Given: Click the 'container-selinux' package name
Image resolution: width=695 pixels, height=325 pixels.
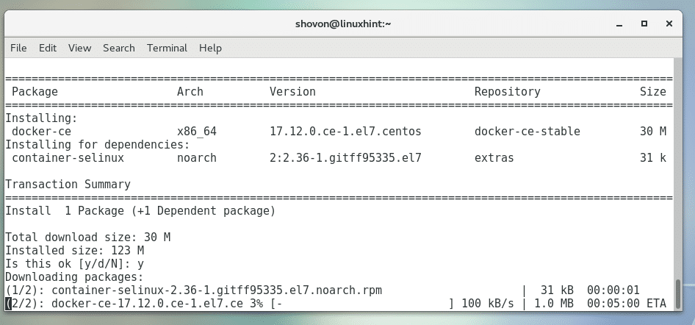Looking at the screenshot, I should 68,158.
